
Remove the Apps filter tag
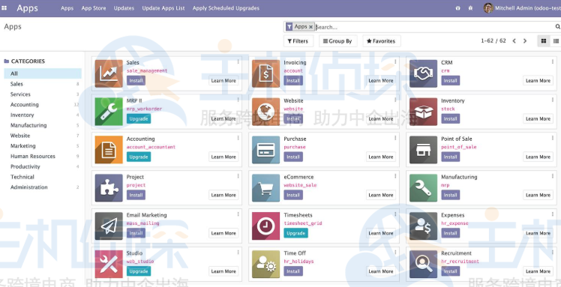(310, 27)
